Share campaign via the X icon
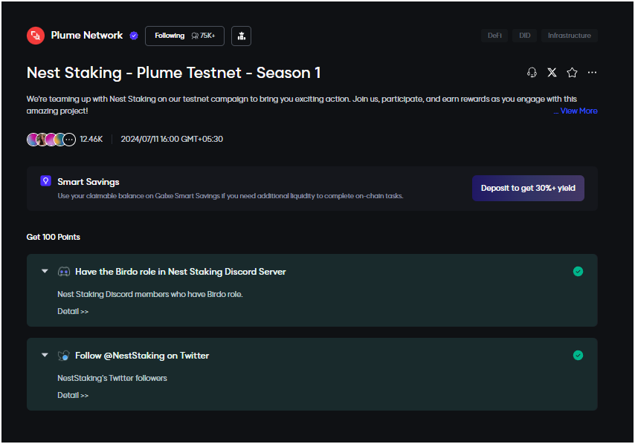This screenshot has height=444, width=635. (x=552, y=72)
